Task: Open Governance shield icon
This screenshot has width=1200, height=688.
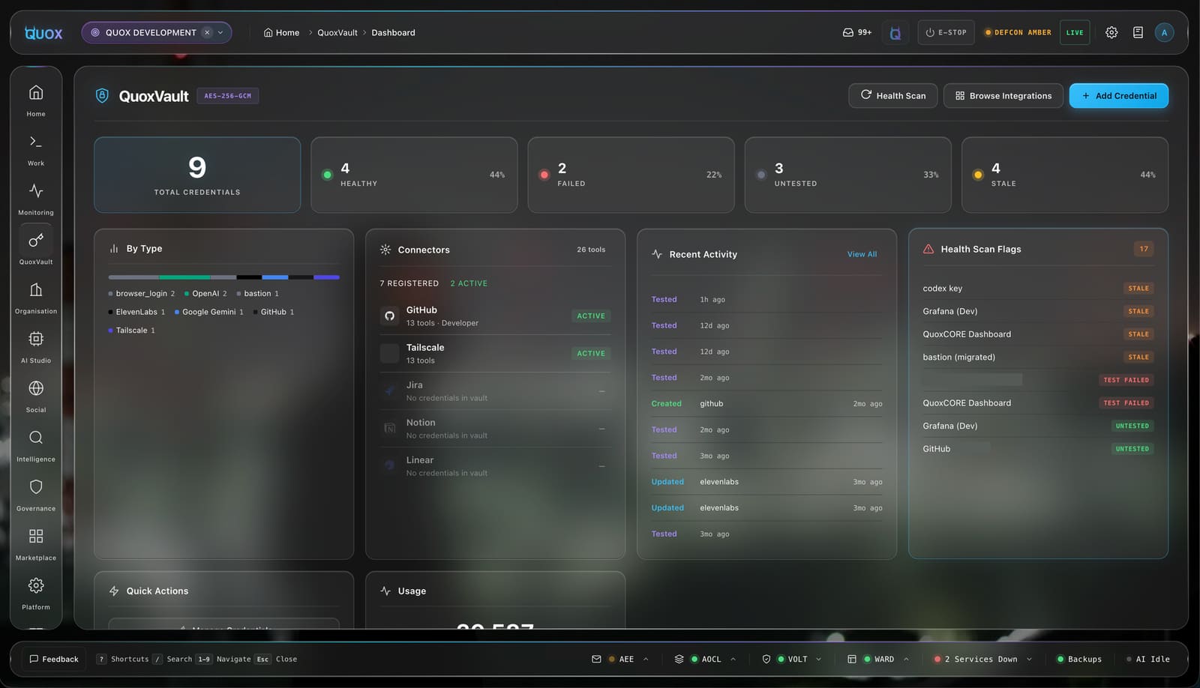Action: (x=36, y=487)
